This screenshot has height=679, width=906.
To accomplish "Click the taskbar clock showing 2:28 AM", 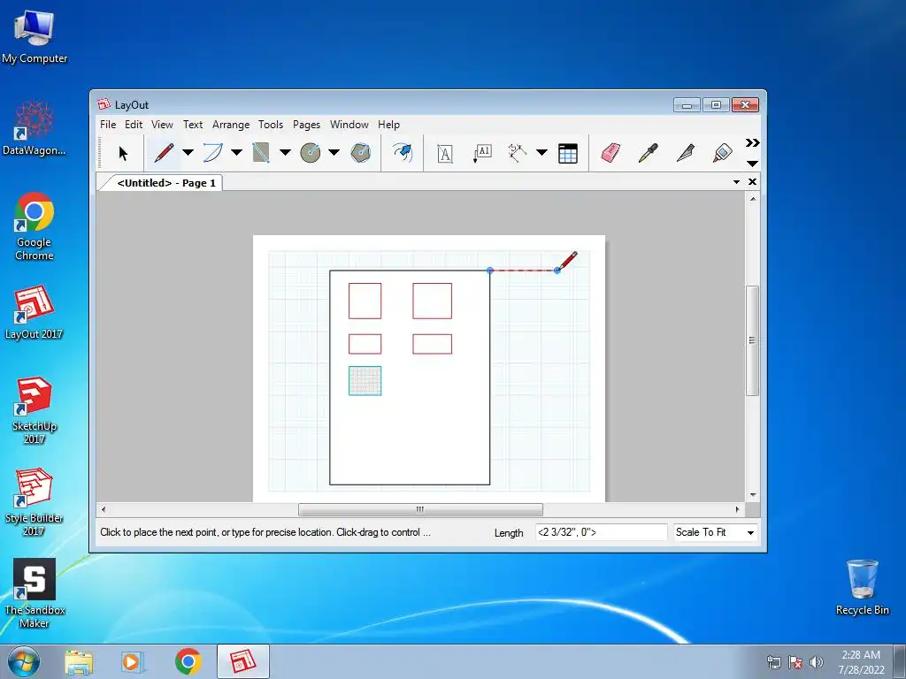I will tap(861, 662).
